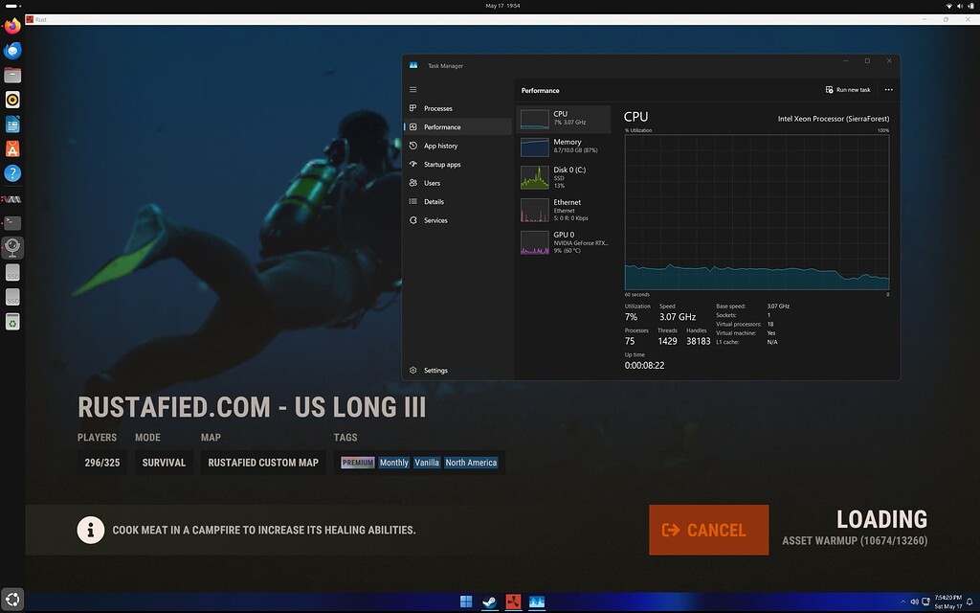Open the See more (...) menu
Viewport: 980px width, 613px height.
coord(887,89)
